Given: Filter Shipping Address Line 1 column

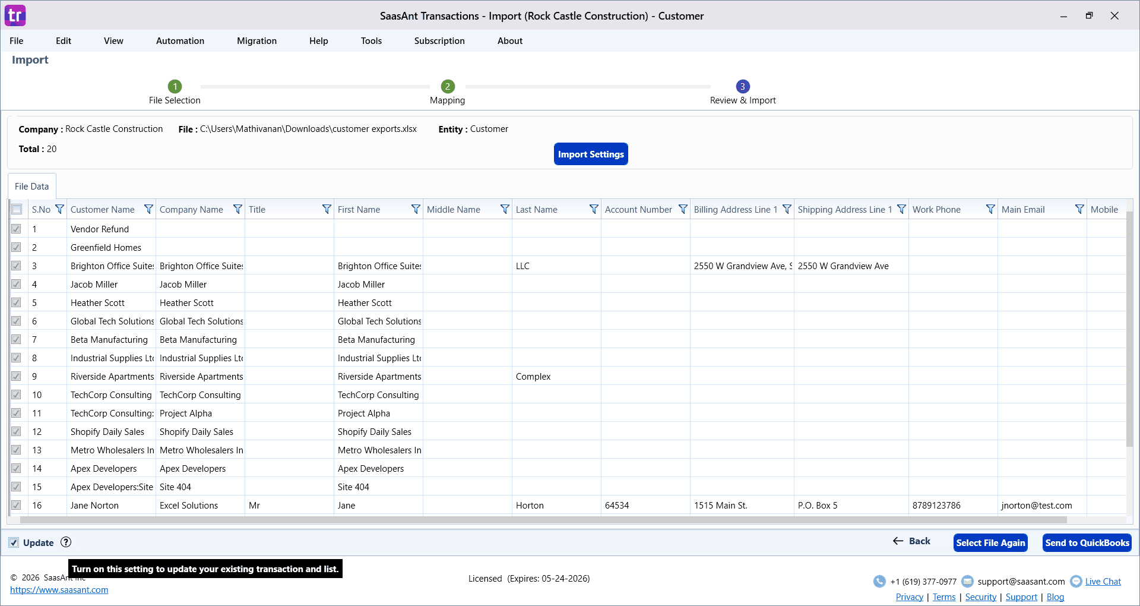Looking at the screenshot, I should pos(901,209).
